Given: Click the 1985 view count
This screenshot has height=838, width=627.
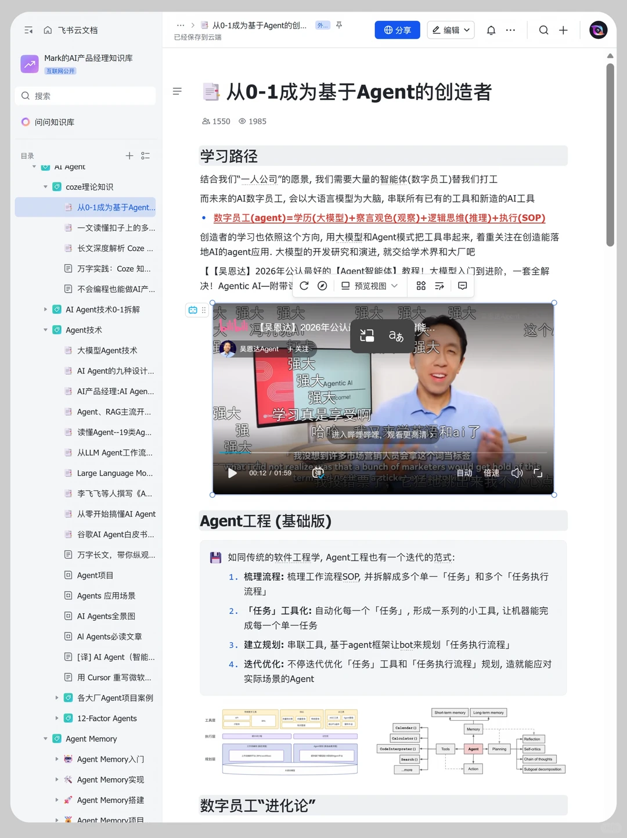Looking at the screenshot, I should coord(253,121).
